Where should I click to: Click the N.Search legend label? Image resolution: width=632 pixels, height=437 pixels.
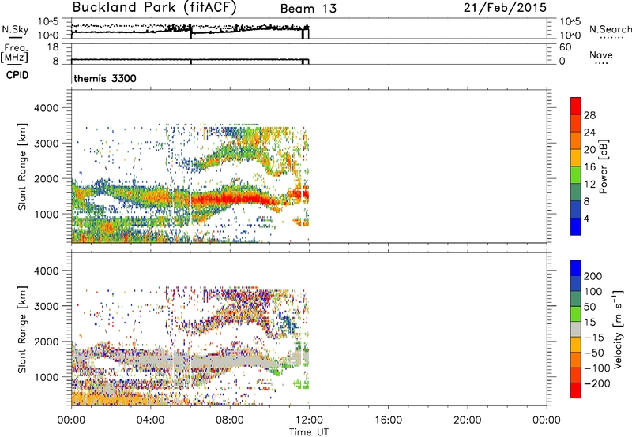[x=610, y=29]
